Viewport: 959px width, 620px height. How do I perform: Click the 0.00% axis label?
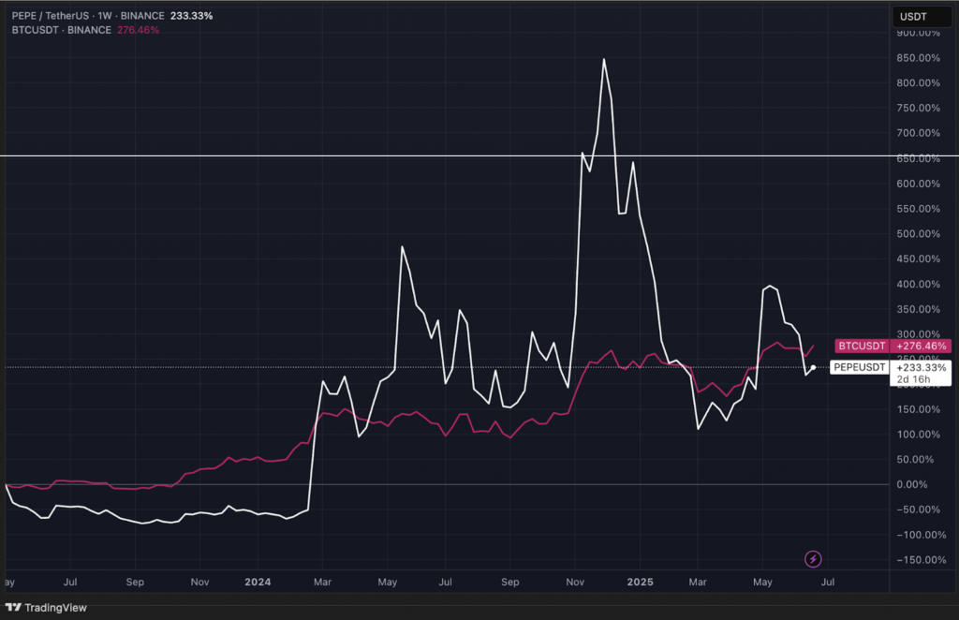pyautogui.click(x=912, y=484)
